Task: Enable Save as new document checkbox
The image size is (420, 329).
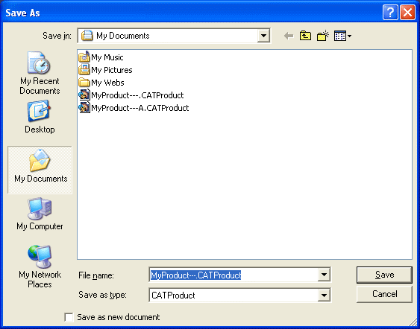Action: (69, 317)
